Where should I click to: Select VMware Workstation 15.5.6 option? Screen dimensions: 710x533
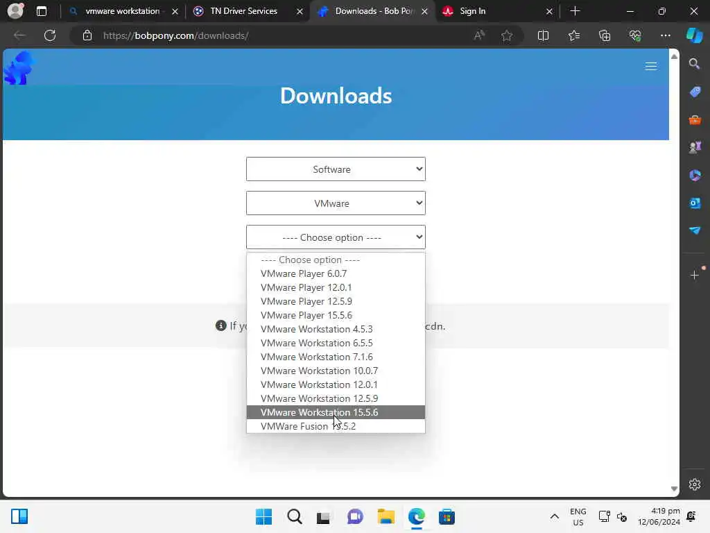(336, 412)
